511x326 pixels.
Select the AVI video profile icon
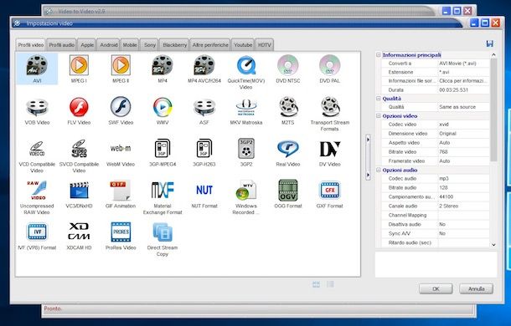[37, 65]
